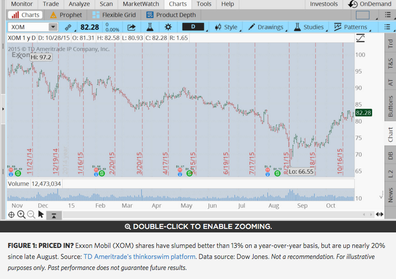396x279 pixels.
Task: Click the last price 82.28 in toolbar
Action: [x=90, y=27]
